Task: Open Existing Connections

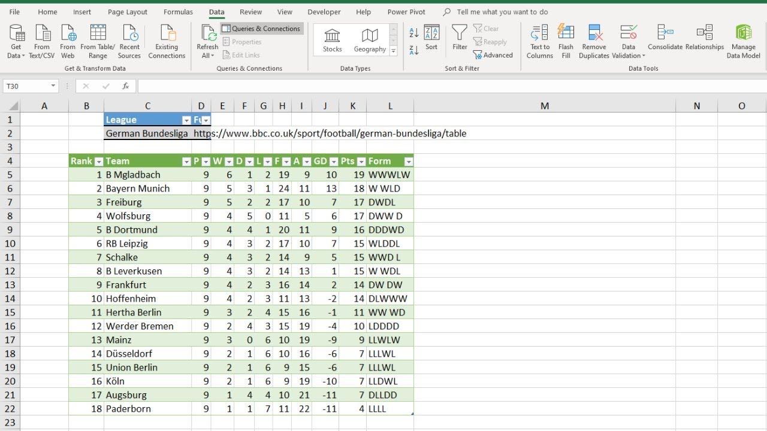Action: pos(167,42)
